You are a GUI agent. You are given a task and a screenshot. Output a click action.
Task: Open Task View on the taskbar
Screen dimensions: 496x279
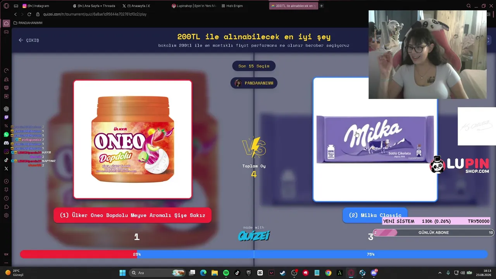tap(192, 273)
